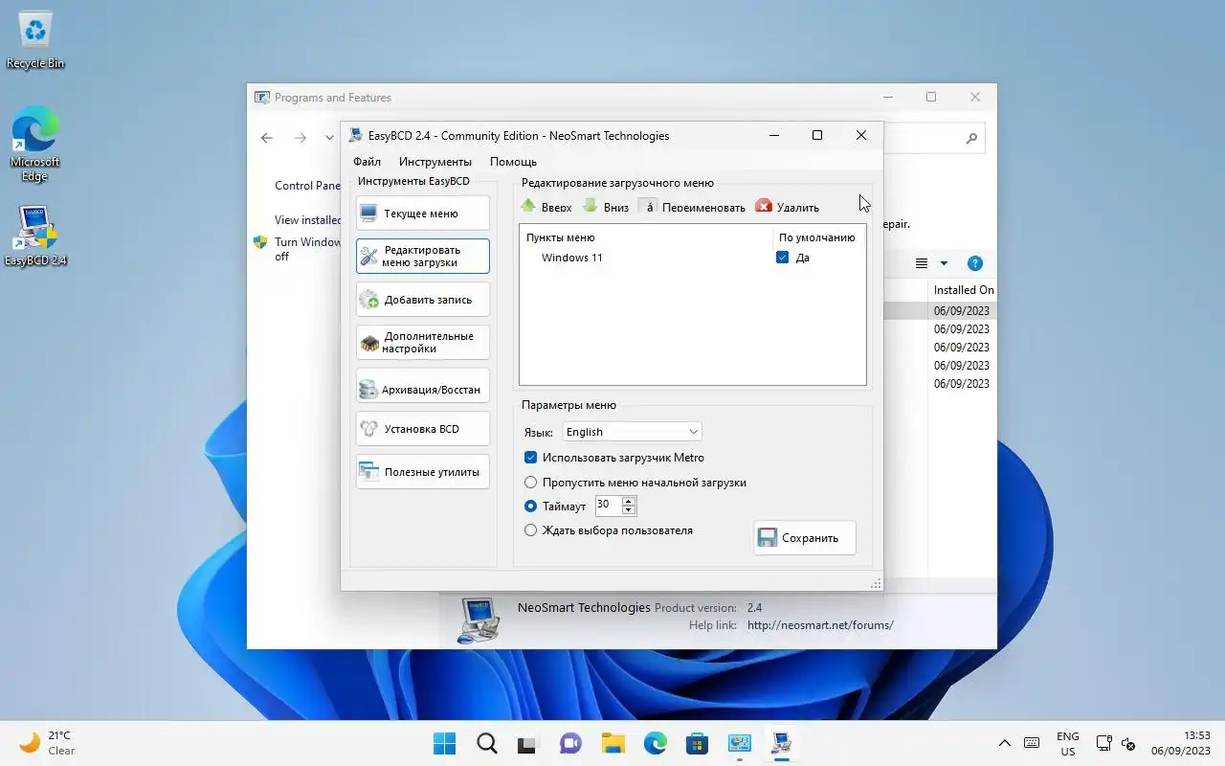Open Полезные утилиты section
The height and width of the screenshot is (766, 1225).
pos(422,472)
